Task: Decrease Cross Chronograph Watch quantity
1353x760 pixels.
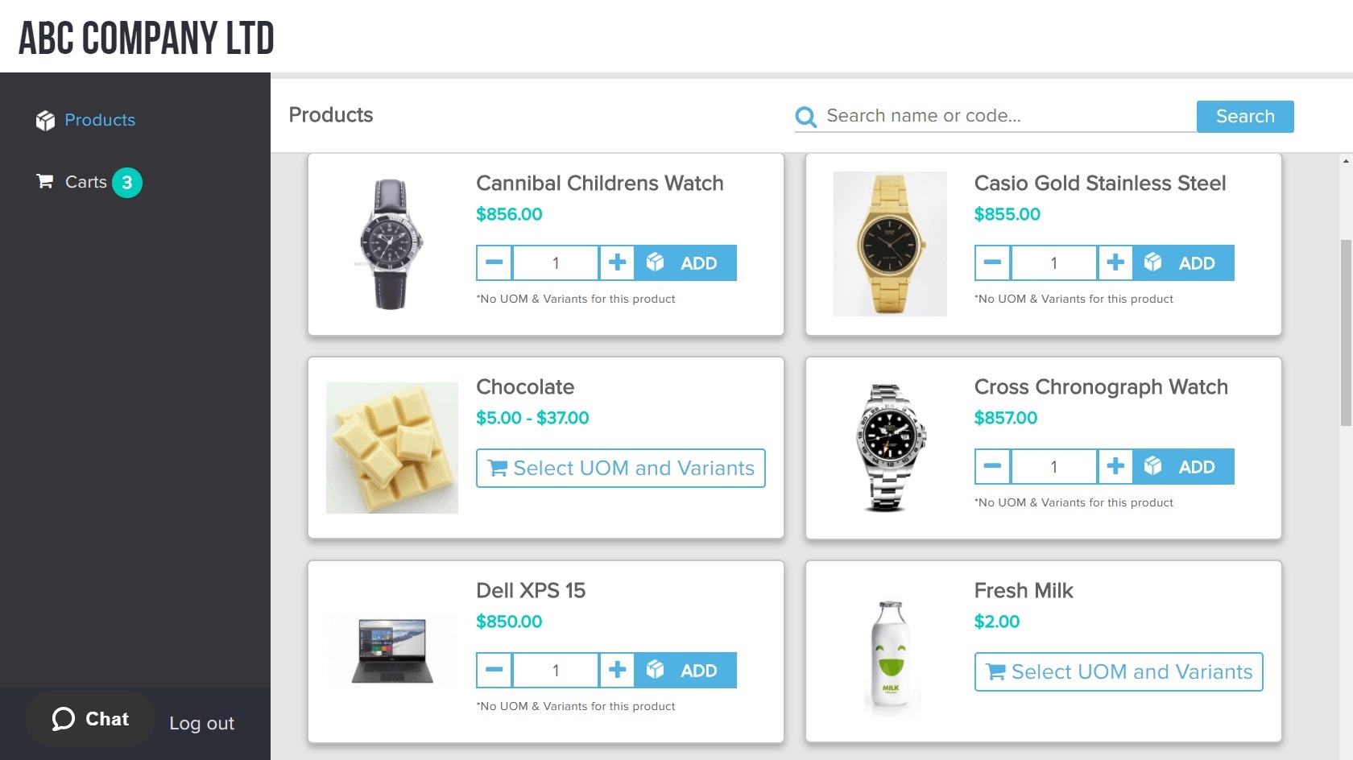Action: click(992, 466)
